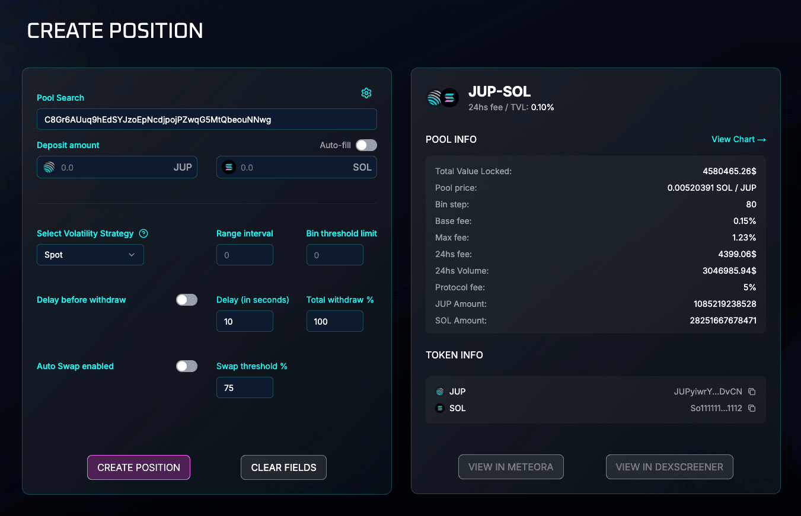The width and height of the screenshot is (801, 516).
Task: Click the JUP icon in deposit field
Action: [49, 168]
